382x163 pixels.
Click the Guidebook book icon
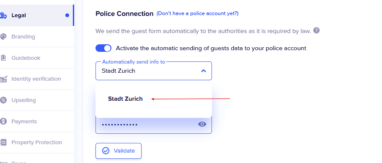point(3,58)
